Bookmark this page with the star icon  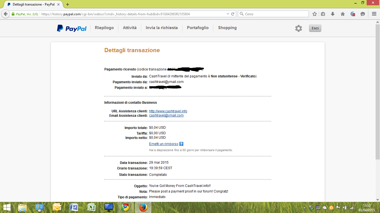[x=315, y=14]
